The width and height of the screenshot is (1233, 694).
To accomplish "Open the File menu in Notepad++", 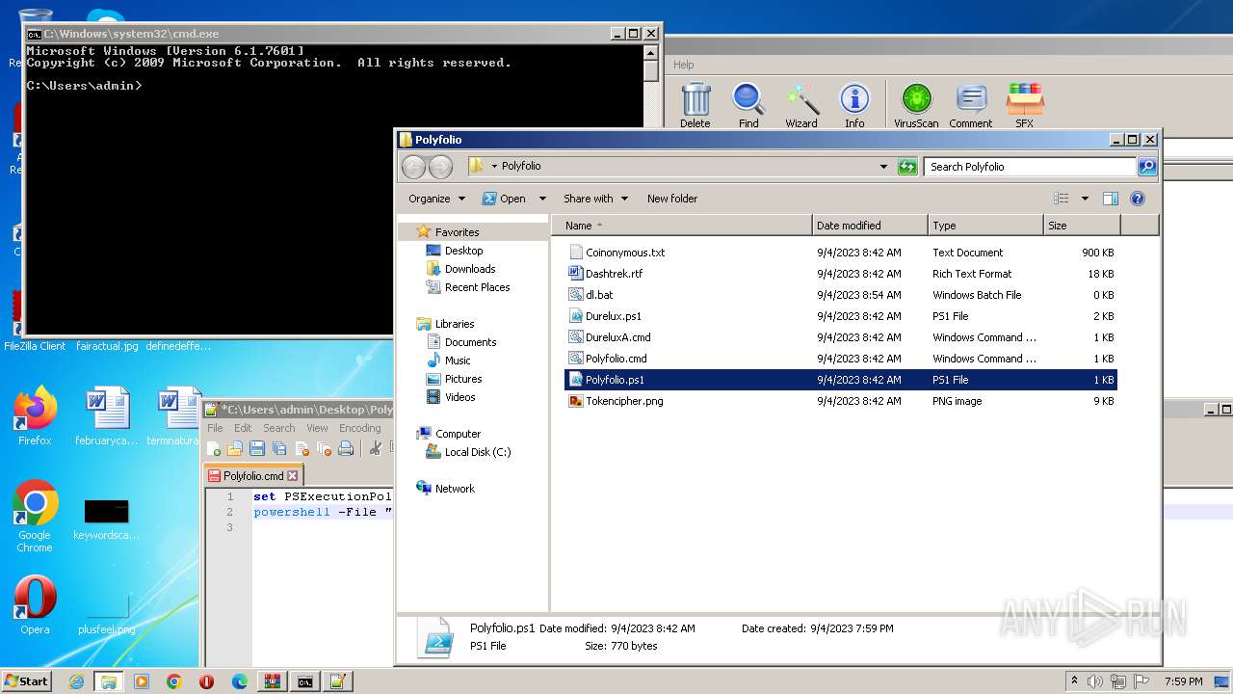I will coord(215,428).
